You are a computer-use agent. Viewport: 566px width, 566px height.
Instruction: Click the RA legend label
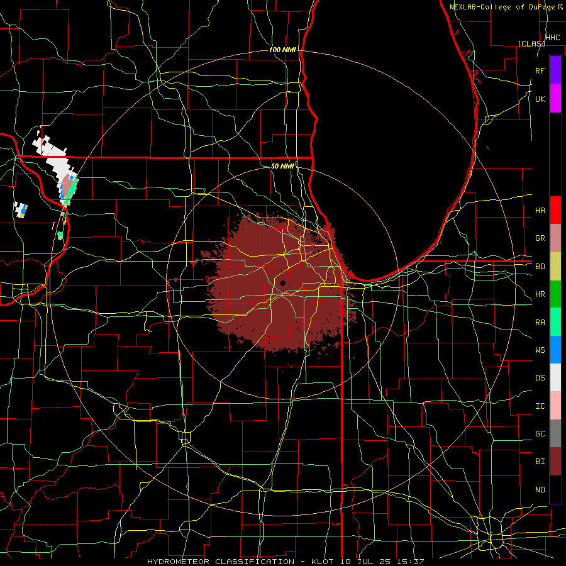pyautogui.click(x=540, y=322)
